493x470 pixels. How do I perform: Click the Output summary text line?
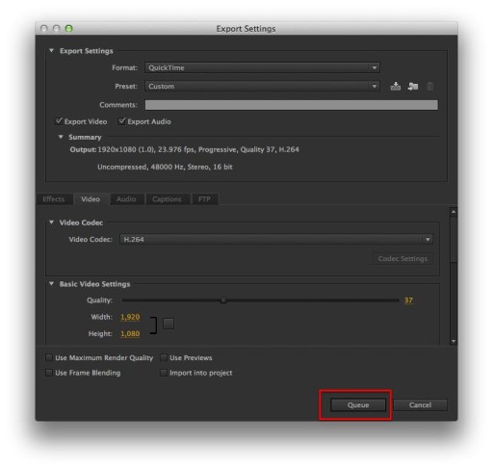pyautogui.click(x=185, y=149)
